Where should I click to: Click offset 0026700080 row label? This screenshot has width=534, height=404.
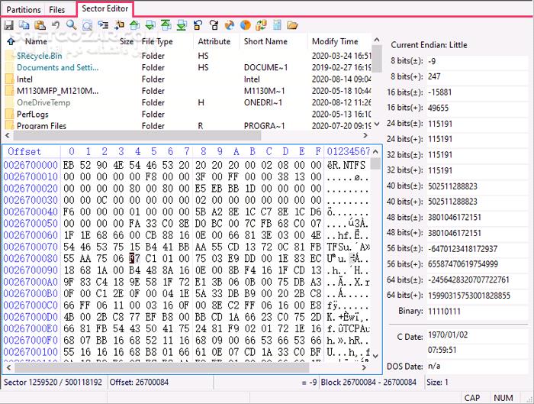click(x=31, y=258)
